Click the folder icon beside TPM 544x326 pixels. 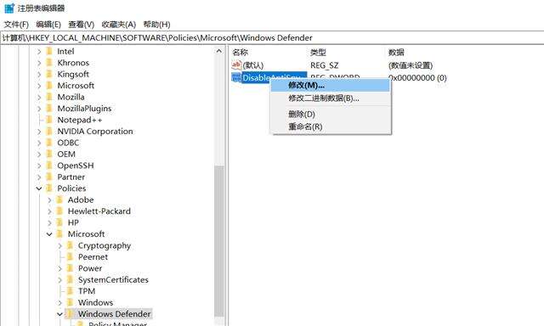[x=71, y=291]
